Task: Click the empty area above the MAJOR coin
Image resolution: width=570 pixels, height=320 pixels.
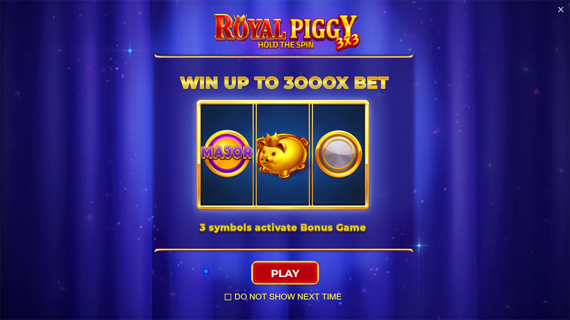Action: tap(227, 117)
